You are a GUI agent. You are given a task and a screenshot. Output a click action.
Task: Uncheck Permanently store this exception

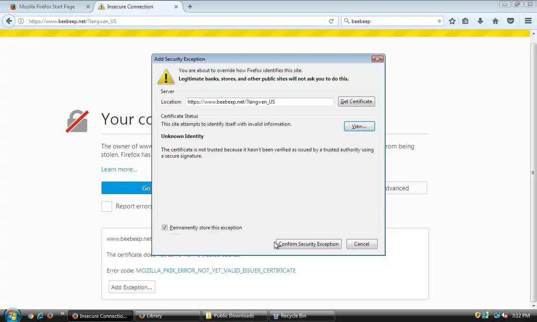coord(164,228)
